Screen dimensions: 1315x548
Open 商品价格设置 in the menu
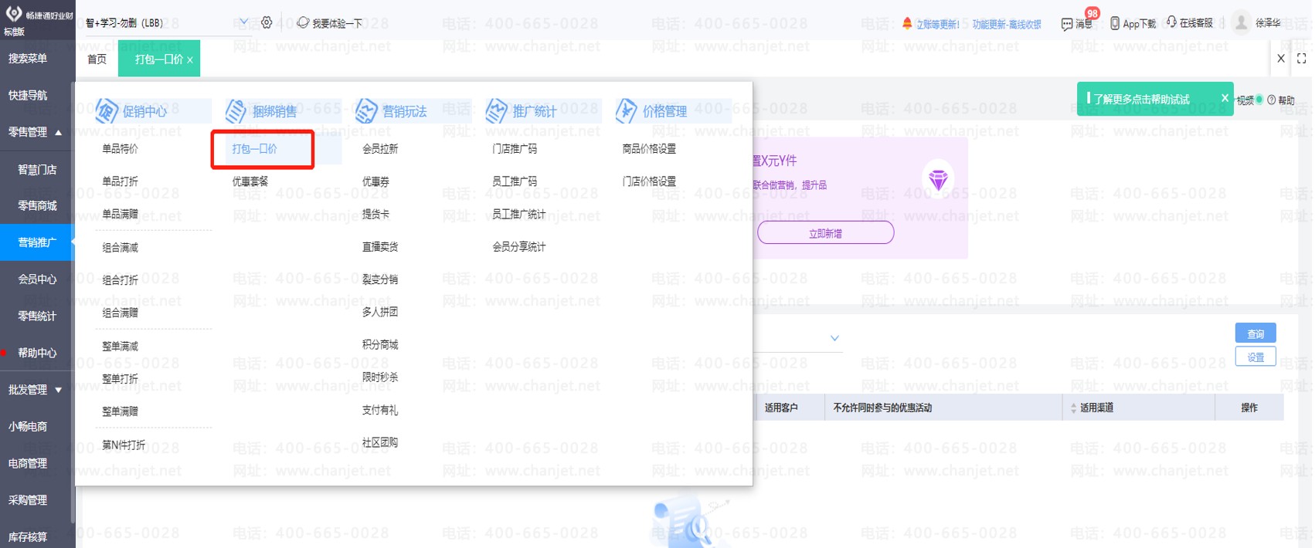649,148
